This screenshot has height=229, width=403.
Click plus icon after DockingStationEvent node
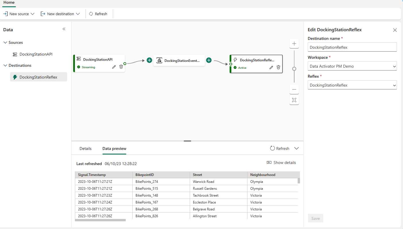[209, 60]
